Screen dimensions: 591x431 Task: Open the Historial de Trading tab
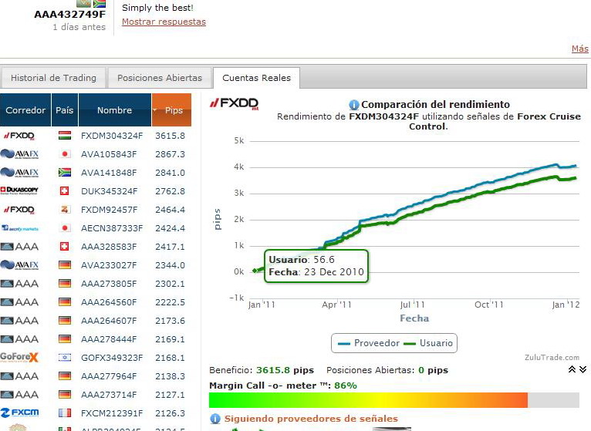[x=53, y=78]
